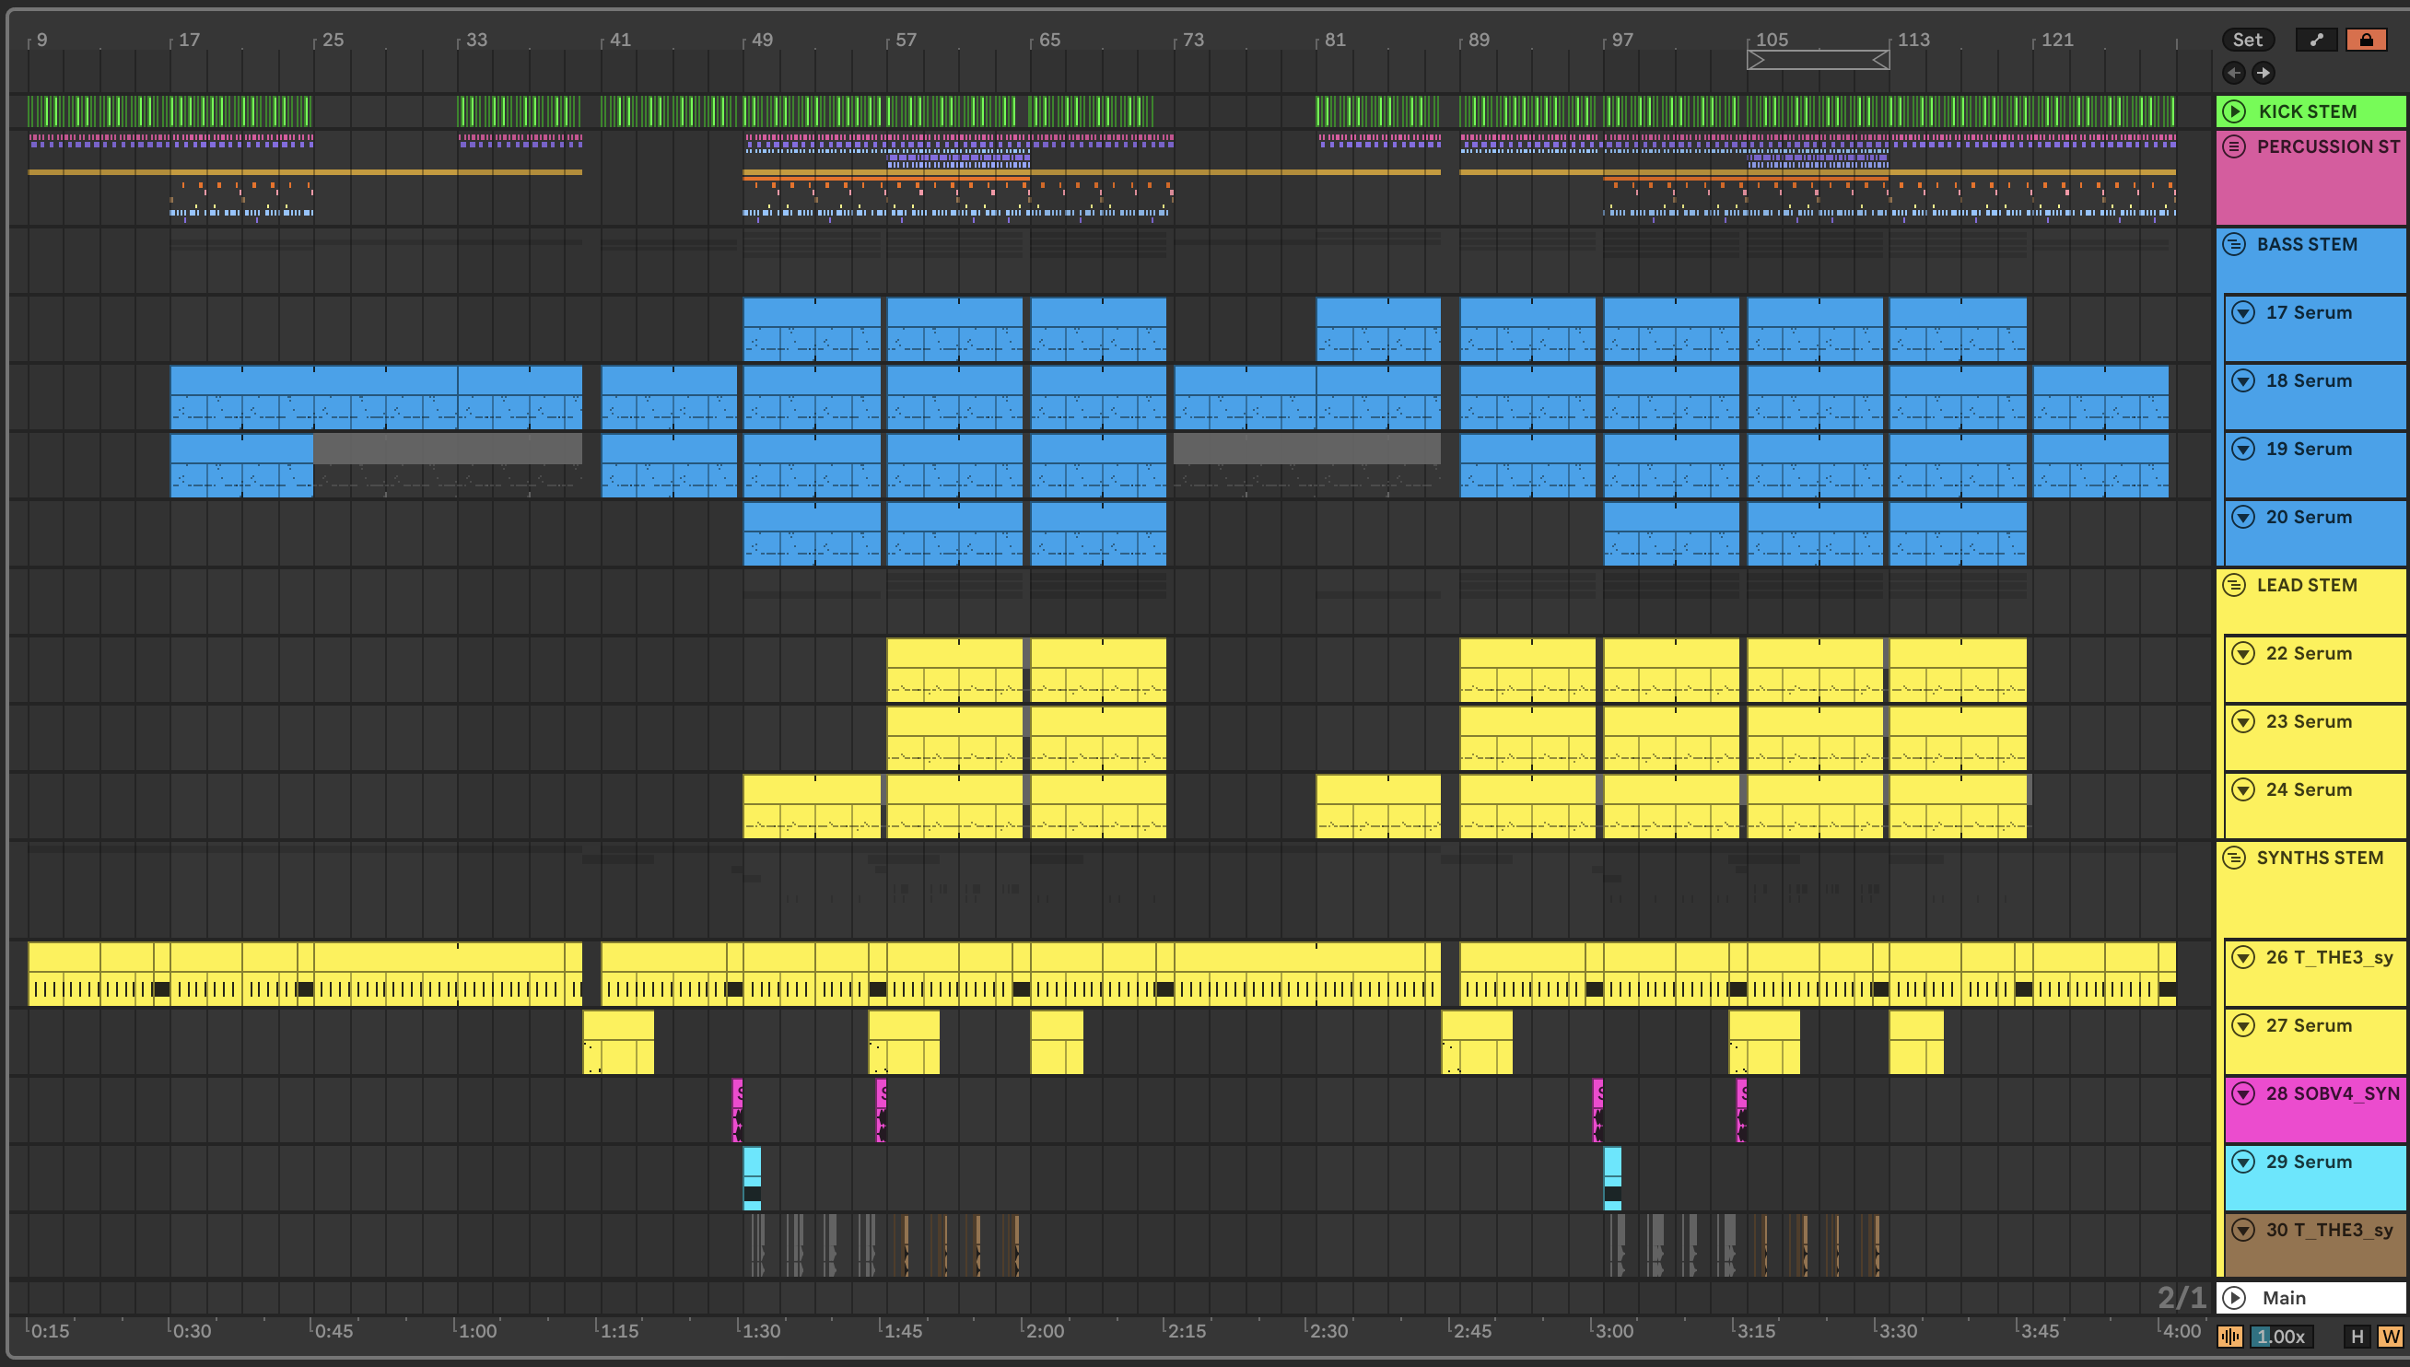The width and height of the screenshot is (2410, 1367).
Task: Jump to previous locator arrow
Action: point(2233,72)
